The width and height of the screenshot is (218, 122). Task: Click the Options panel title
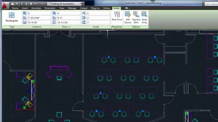(136, 27)
